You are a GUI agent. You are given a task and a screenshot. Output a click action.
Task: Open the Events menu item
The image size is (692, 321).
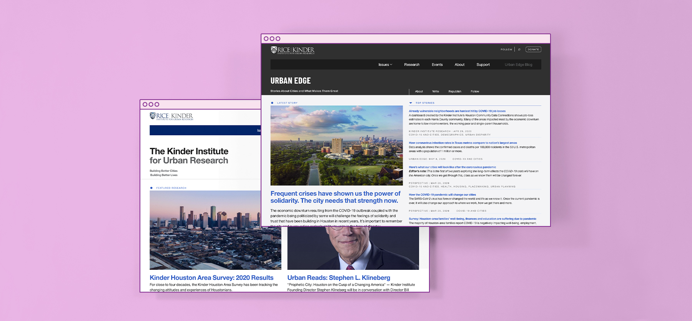pyautogui.click(x=437, y=65)
